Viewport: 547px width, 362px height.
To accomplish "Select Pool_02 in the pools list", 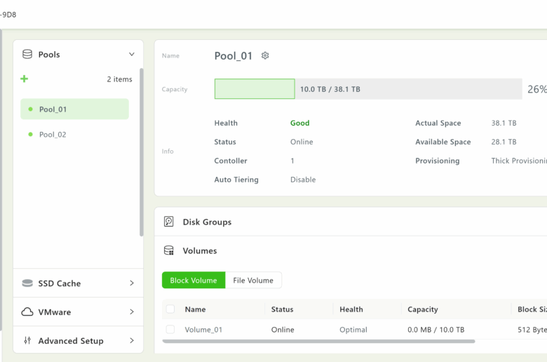I will pos(53,135).
